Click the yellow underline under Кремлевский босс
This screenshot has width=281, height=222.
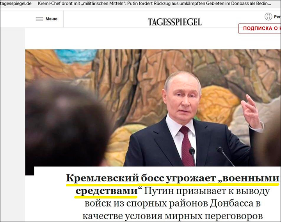click(115, 185)
